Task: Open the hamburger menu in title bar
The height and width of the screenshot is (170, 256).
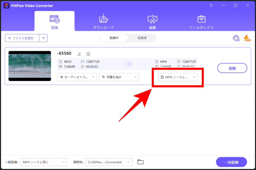Action: coord(211,6)
